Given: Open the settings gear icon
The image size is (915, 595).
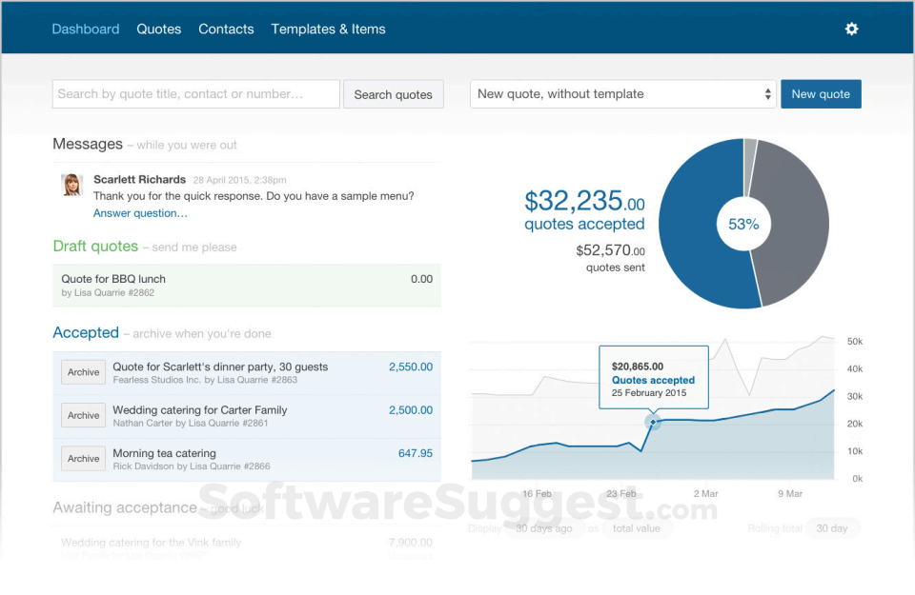Looking at the screenshot, I should coord(851,29).
